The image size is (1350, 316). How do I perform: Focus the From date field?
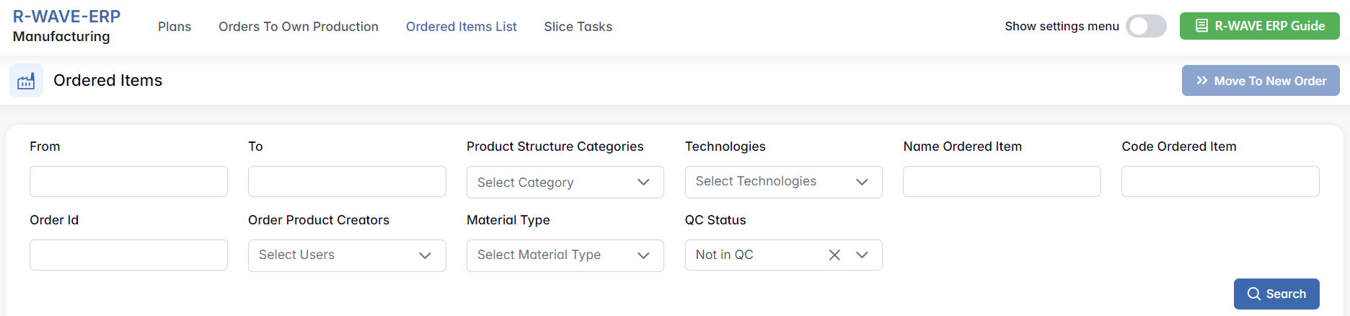[128, 182]
